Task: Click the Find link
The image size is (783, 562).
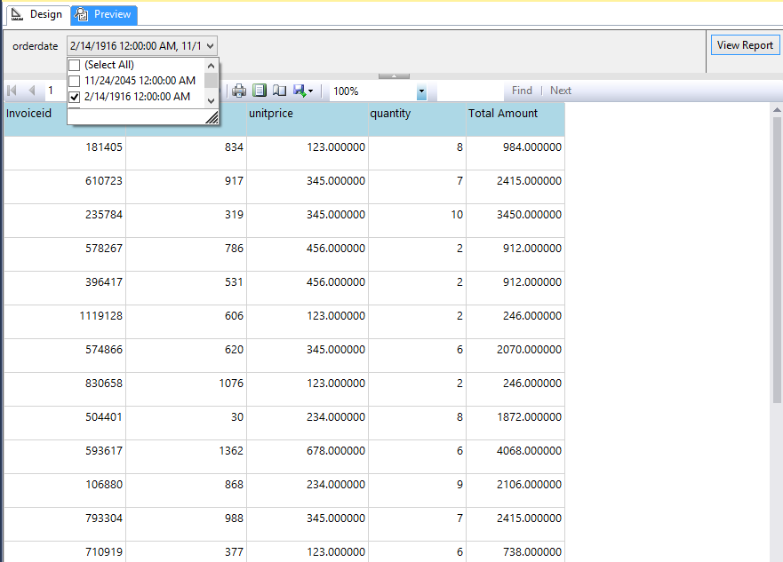Action: (522, 90)
